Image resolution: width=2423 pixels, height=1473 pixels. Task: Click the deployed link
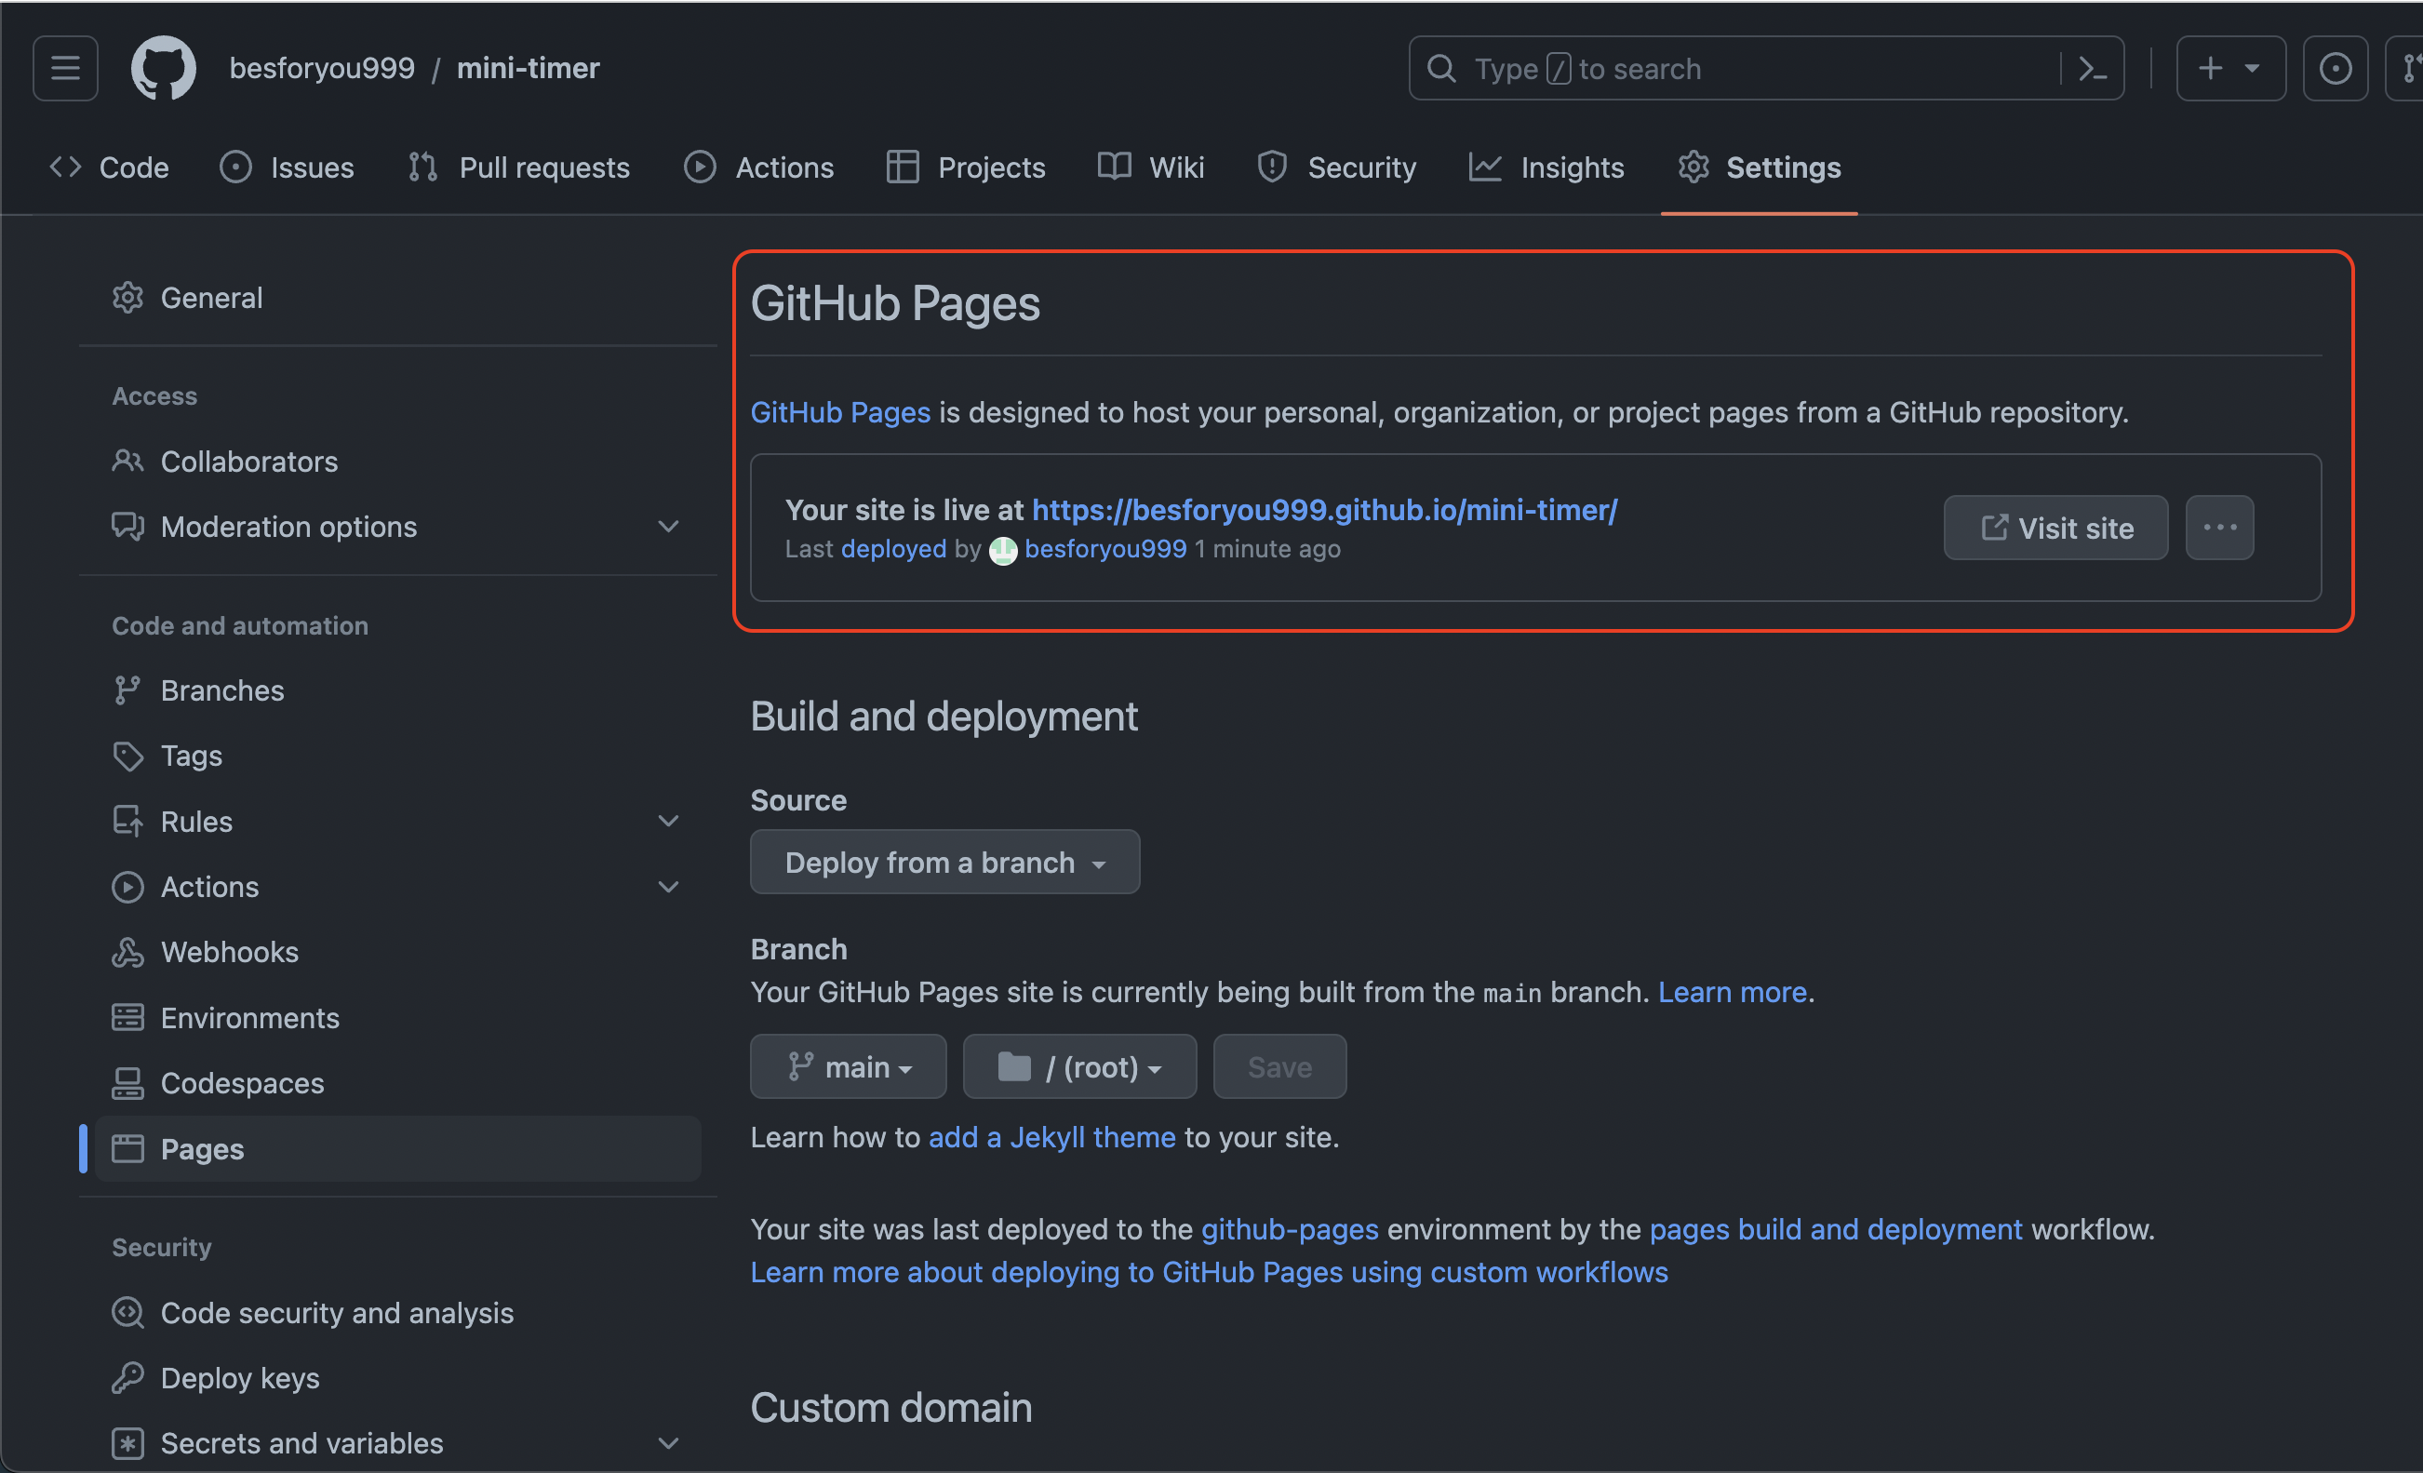point(894,549)
